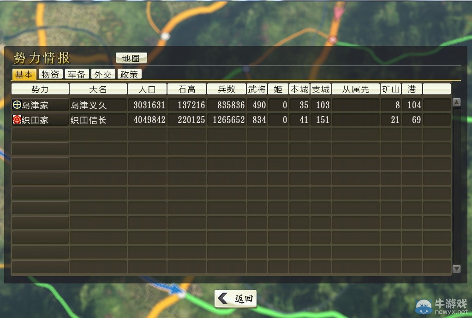Click the vertical scrollbar track
Viewport: 472px width, 318px height.
pos(457,185)
